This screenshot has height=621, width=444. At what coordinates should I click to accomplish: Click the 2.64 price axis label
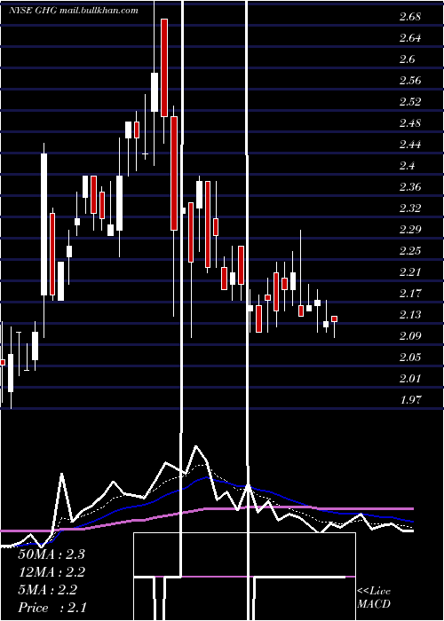coord(410,38)
